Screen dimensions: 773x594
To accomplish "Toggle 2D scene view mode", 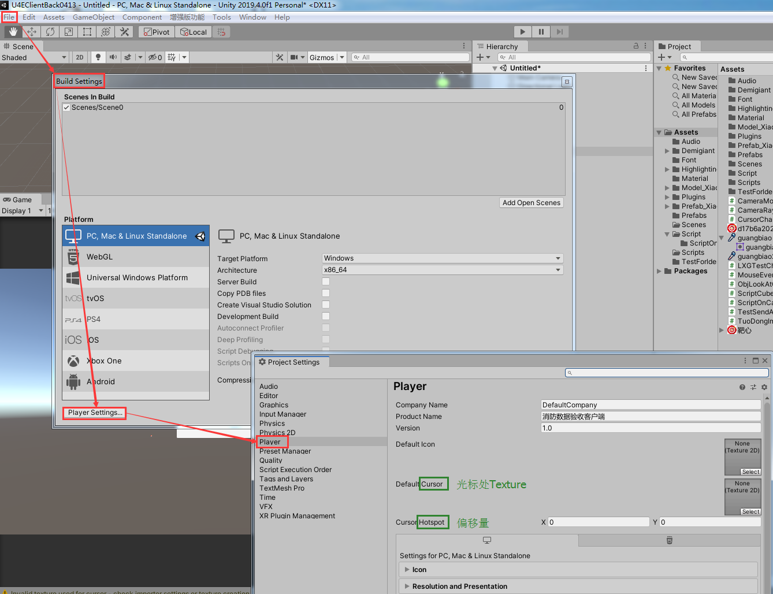I will (80, 57).
